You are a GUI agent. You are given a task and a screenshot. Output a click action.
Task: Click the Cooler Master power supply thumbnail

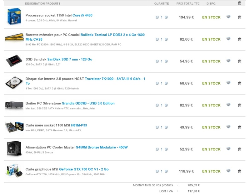[14, 149]
